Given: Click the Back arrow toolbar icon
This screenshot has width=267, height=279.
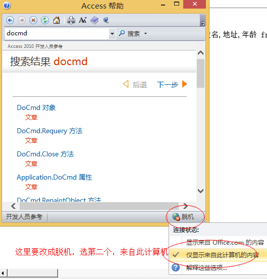Looking at the screenshot, I should (10, 20).
